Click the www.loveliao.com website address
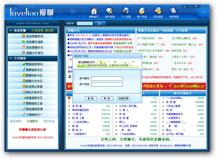Viewport: 217px width, 159px height. click(33, 23)
